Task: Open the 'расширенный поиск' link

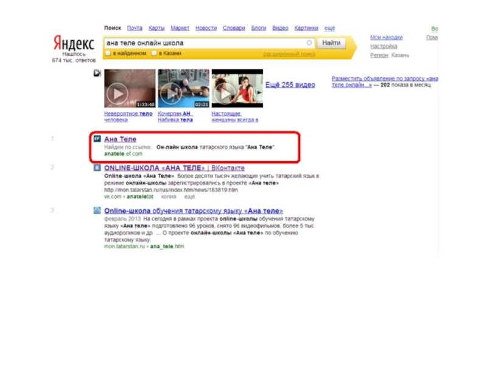Action: [289, 54]
